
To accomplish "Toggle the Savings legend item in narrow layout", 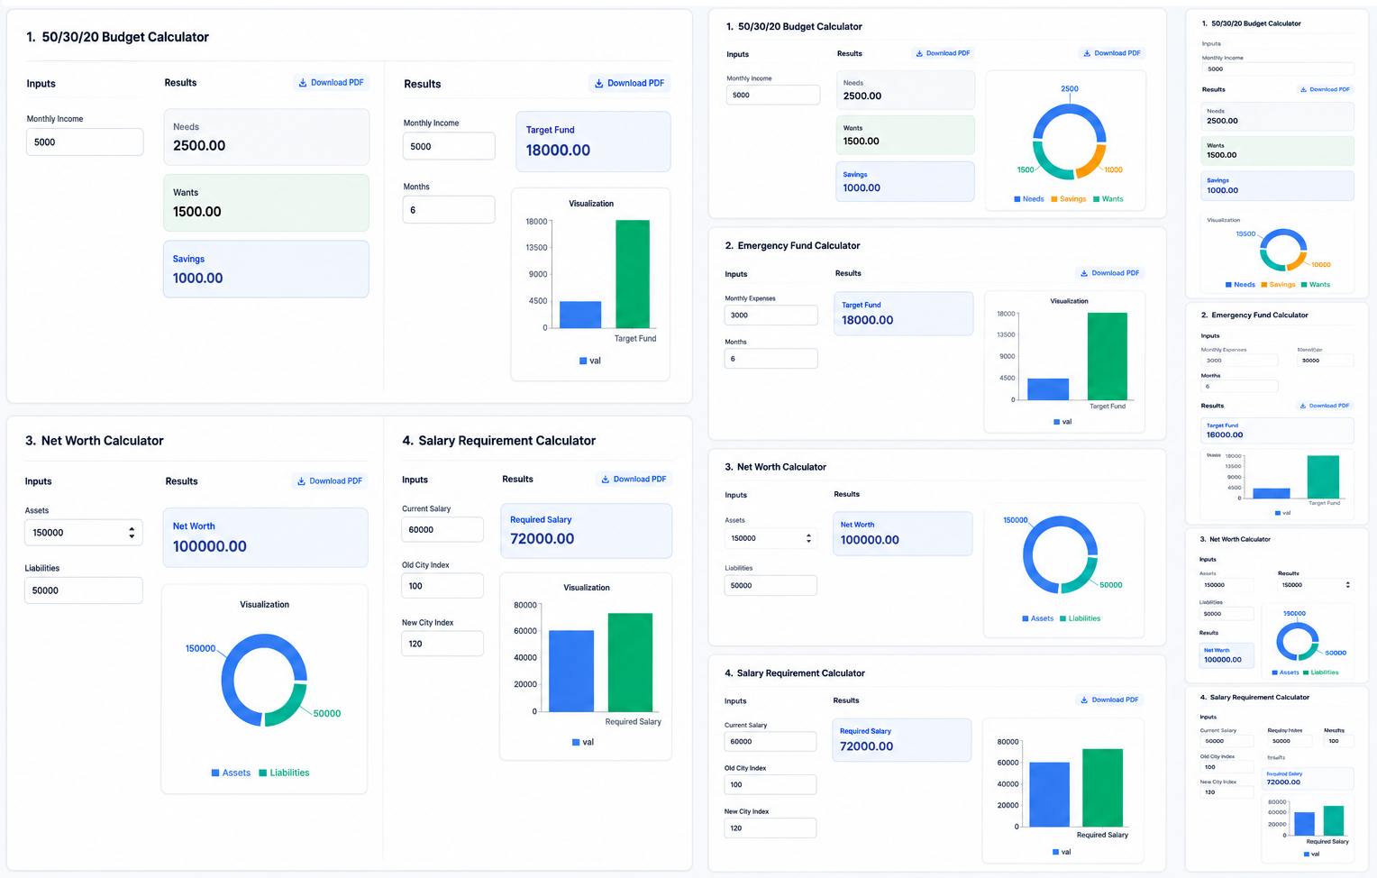I will point(1279,285).
